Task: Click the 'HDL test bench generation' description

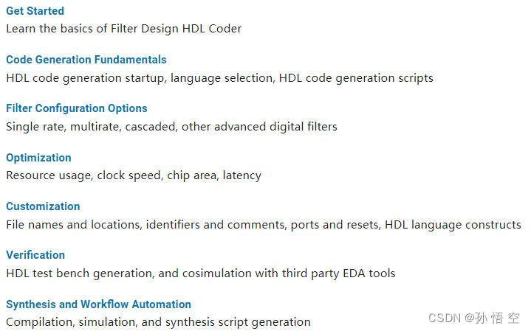Action: [201, 273]
